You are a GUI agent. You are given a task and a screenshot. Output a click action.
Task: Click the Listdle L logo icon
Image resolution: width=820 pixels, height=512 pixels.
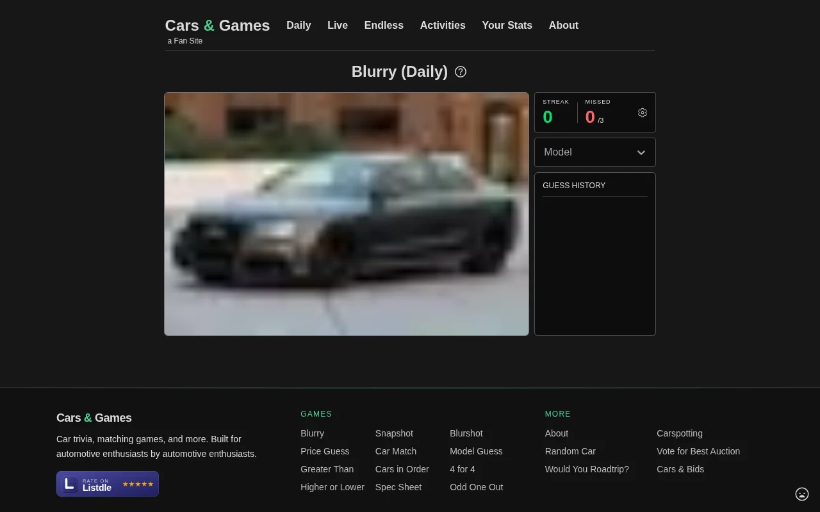pyautogui.click(x=70, y=484)
